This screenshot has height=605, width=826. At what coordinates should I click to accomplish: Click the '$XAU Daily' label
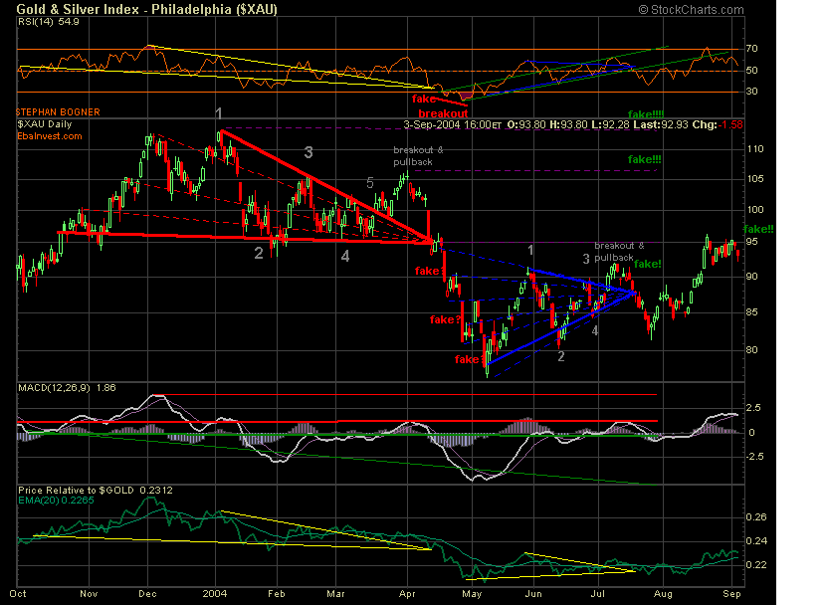(44, 124)
